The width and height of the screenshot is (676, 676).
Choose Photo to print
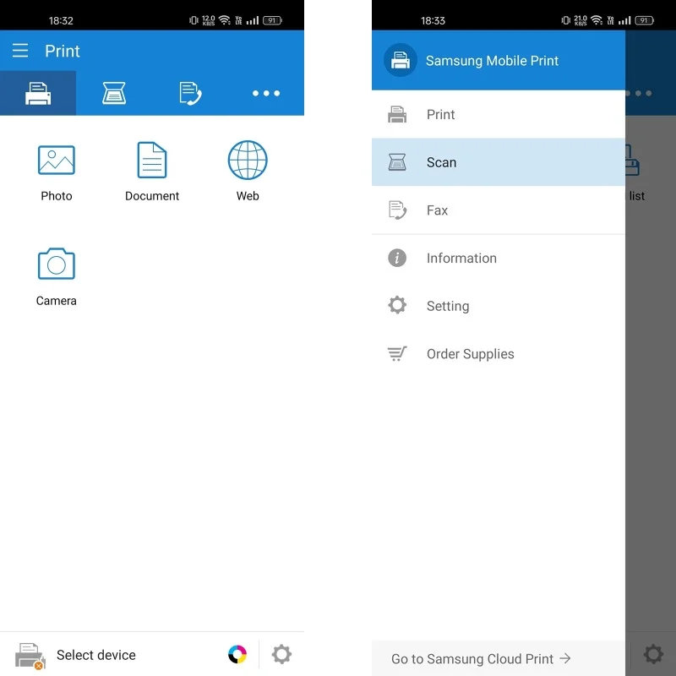pyautogui.click(x=57, y=172)
